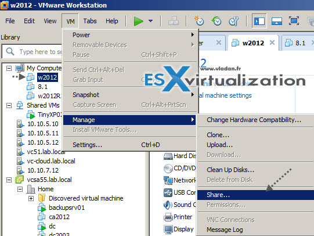Viewport: 314px width, 236px height.
Task: Click Hard Disk device icon
Action: (x=168, y=156)
